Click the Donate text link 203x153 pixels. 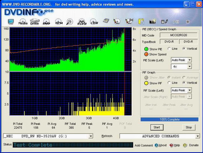[194, 145]
